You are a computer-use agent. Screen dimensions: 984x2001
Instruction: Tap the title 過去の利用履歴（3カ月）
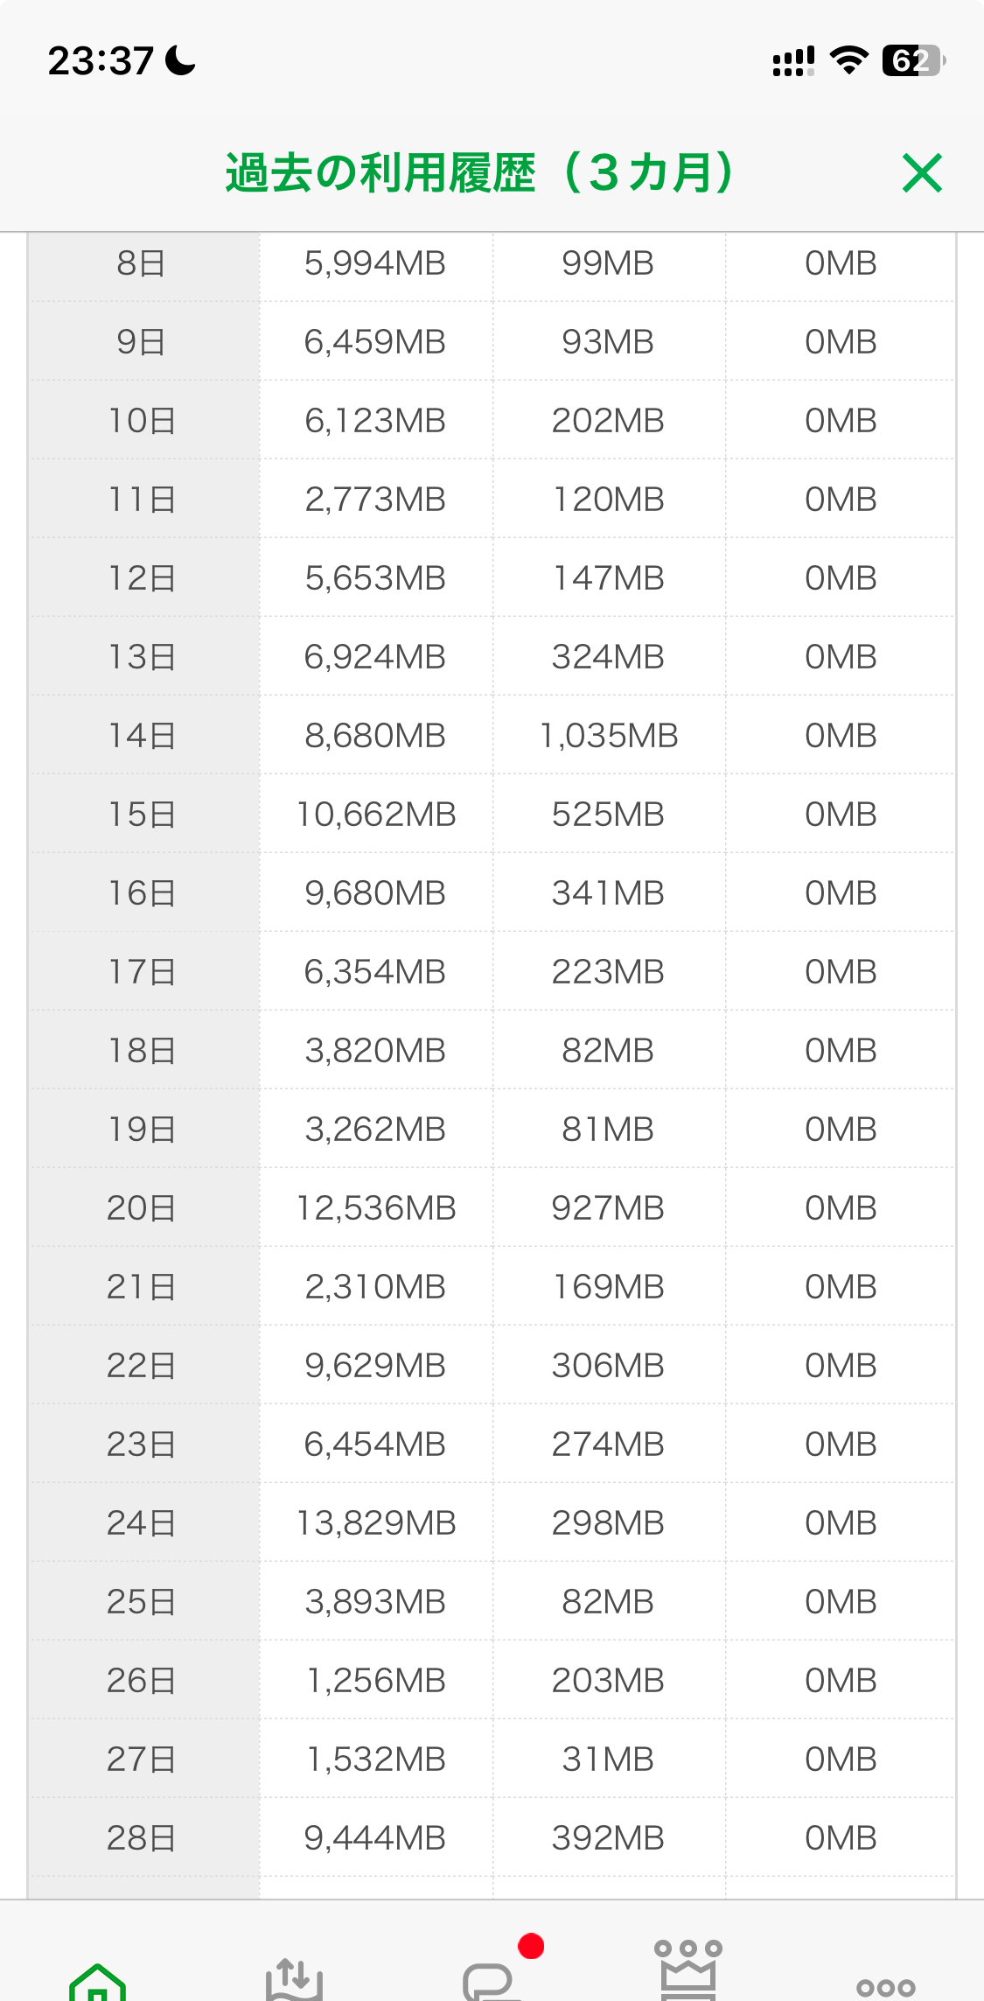click(478, 172)
